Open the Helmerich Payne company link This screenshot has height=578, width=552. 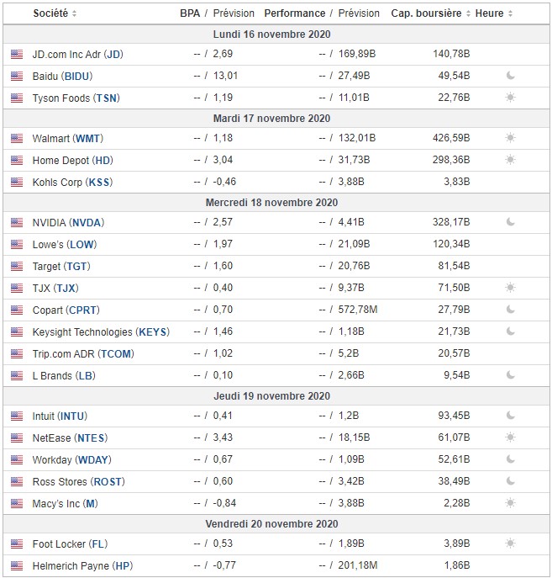pos(82,565)
